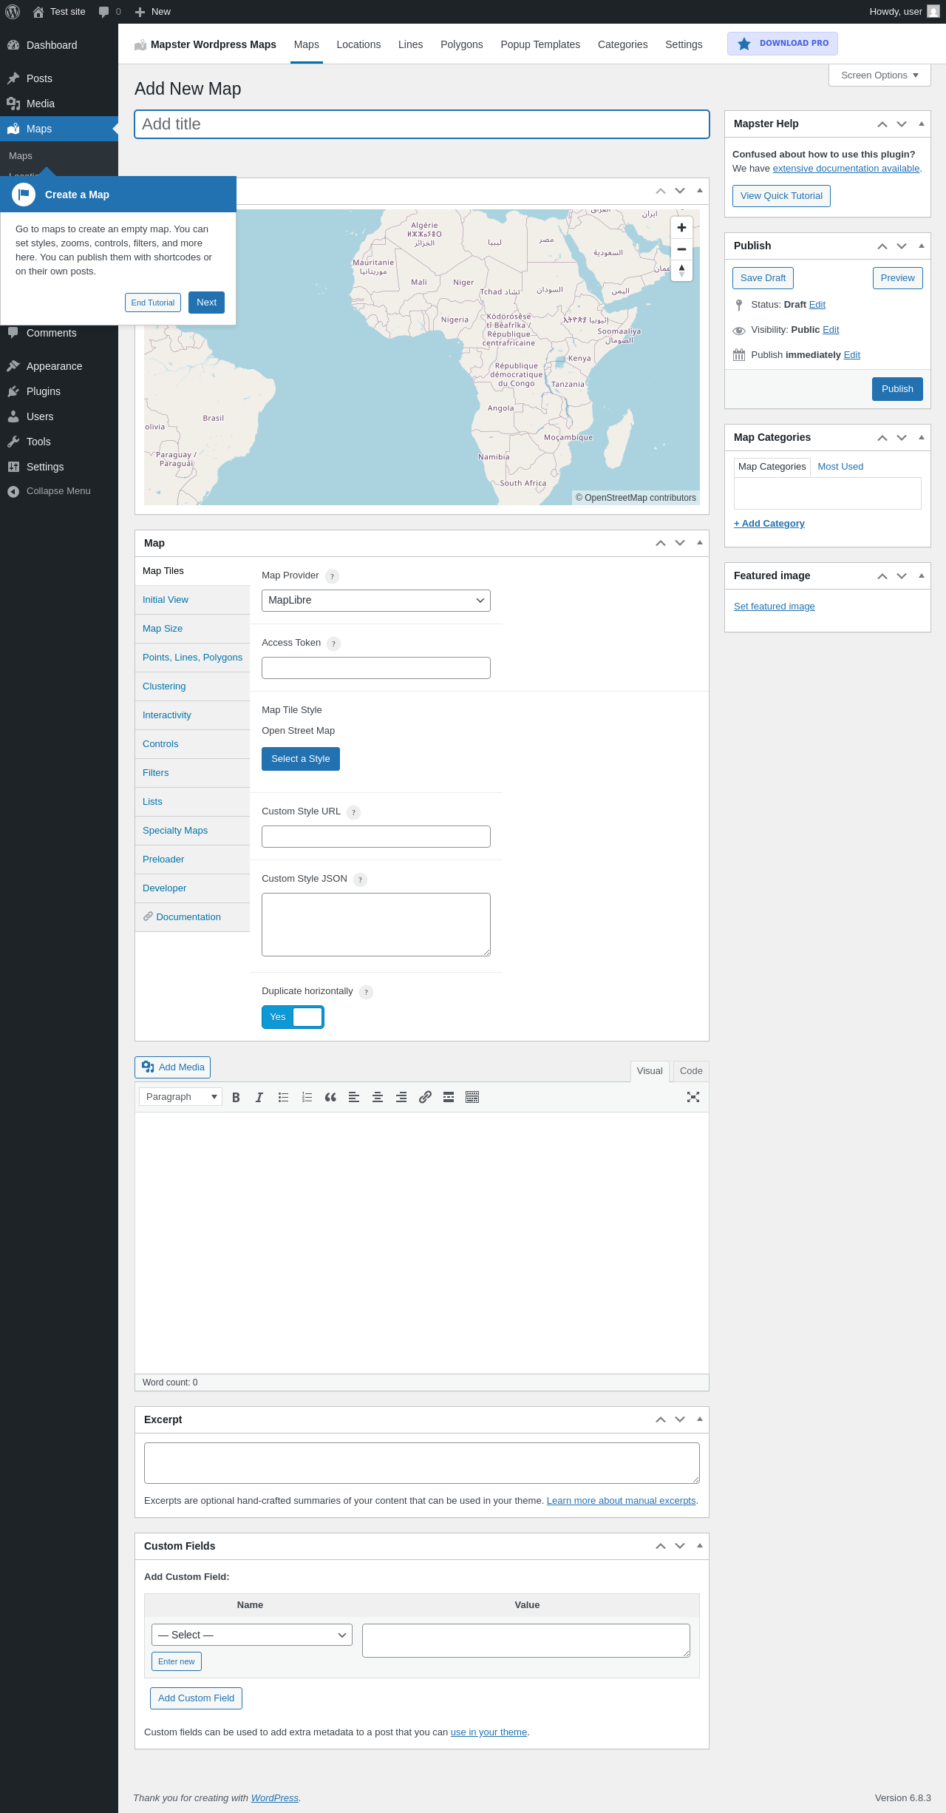Open the Polygons menu item
Image resolution: width=946 pixels, height=1813 pixels.
click(461, 44)
